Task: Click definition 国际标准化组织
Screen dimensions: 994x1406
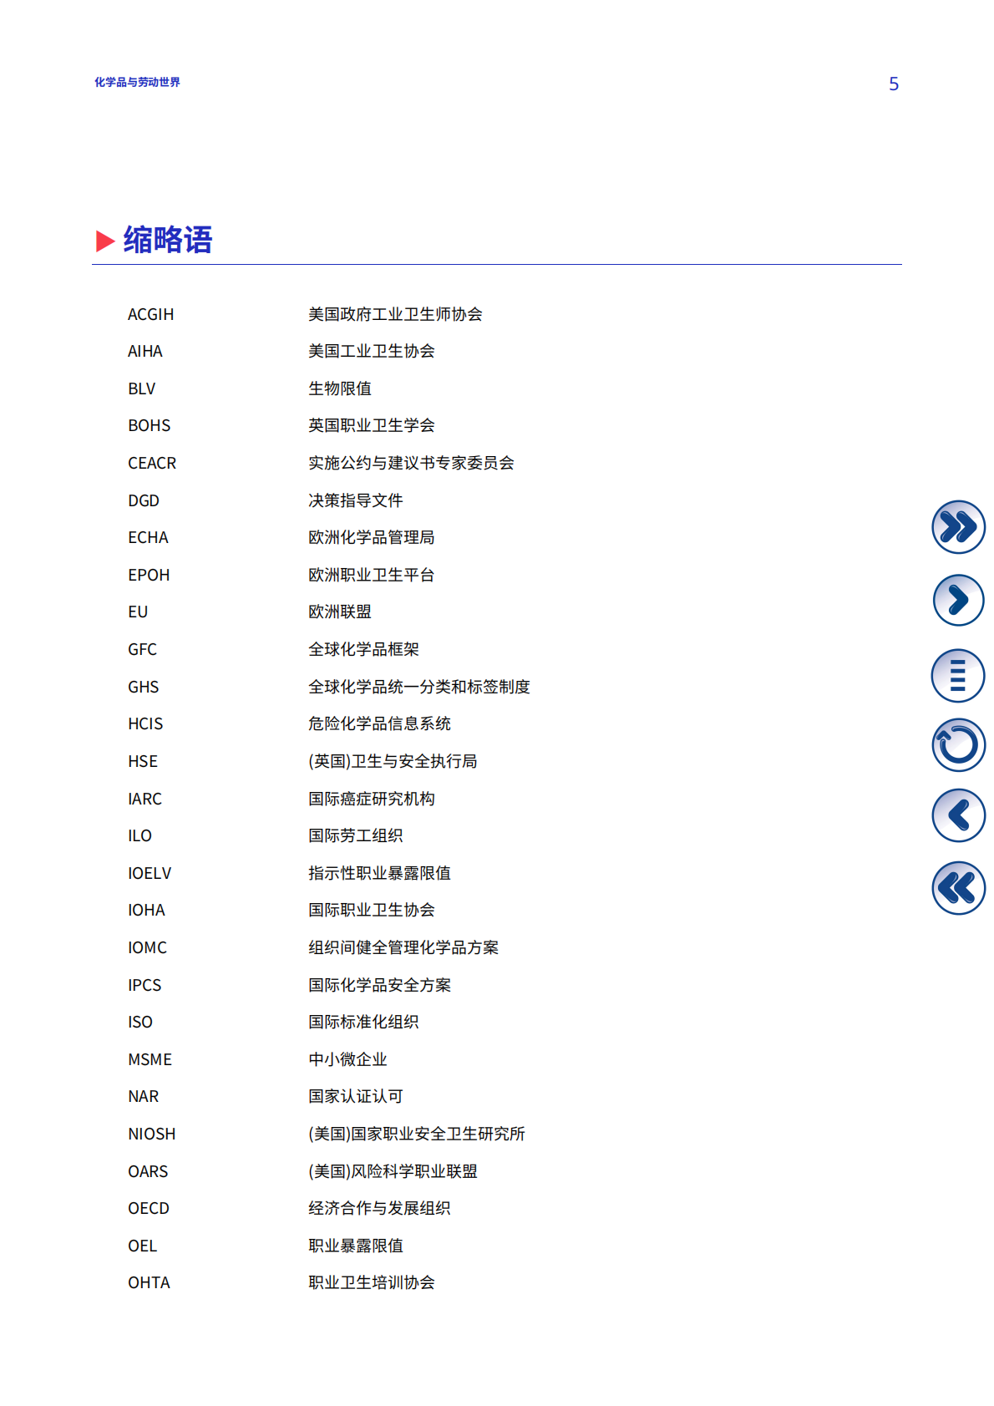Action: click(364, 1022)
